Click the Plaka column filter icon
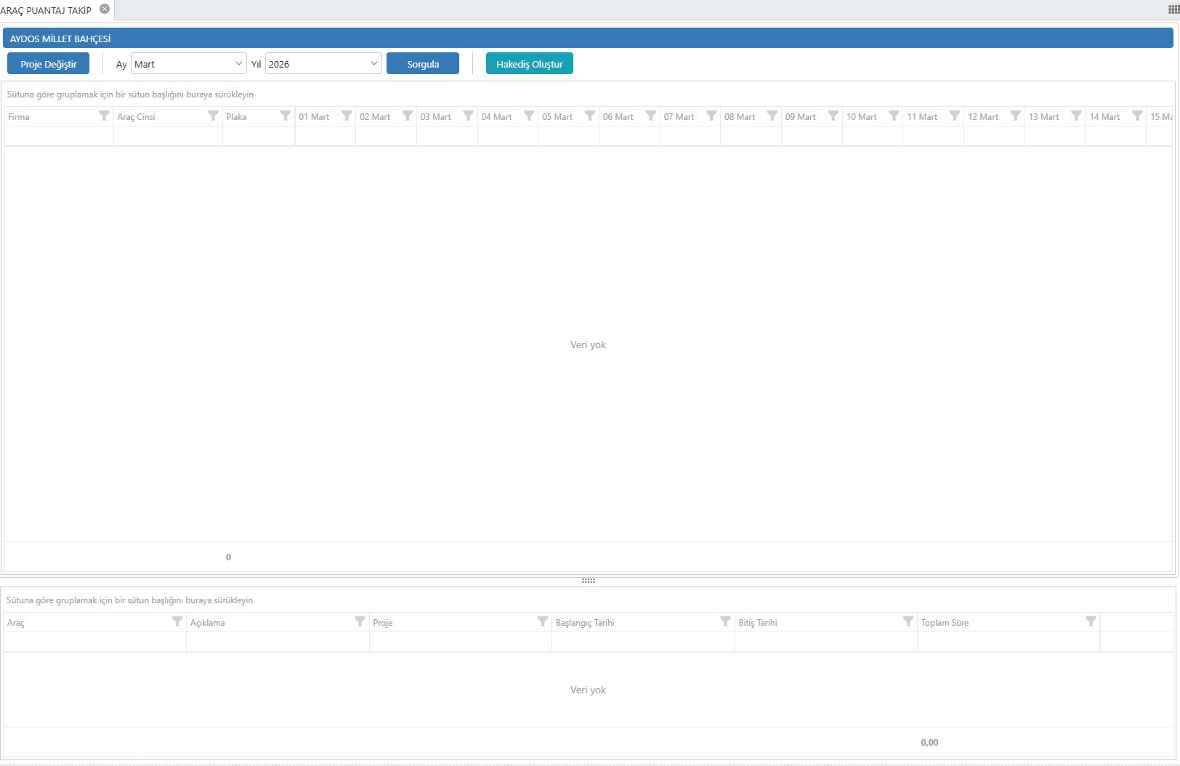 click(286, 116)
